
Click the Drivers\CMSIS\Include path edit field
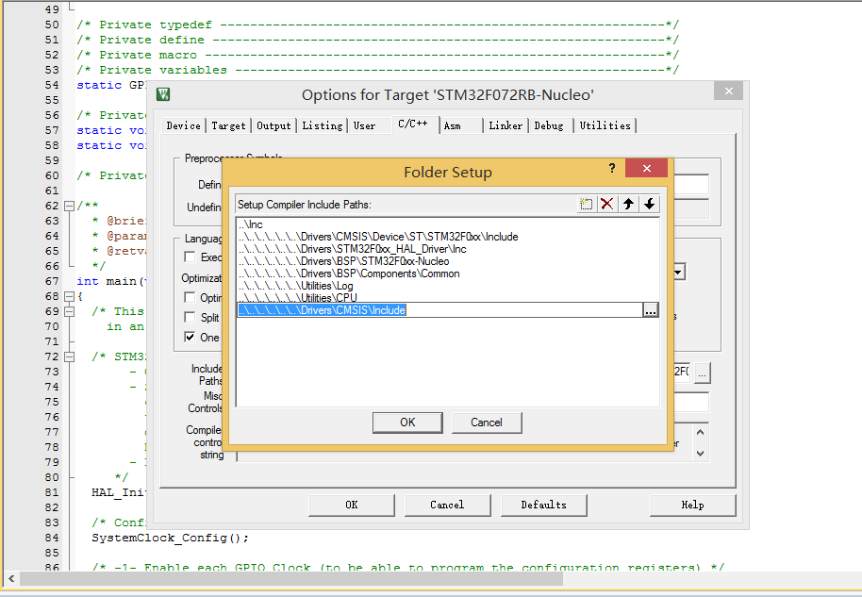439,310
